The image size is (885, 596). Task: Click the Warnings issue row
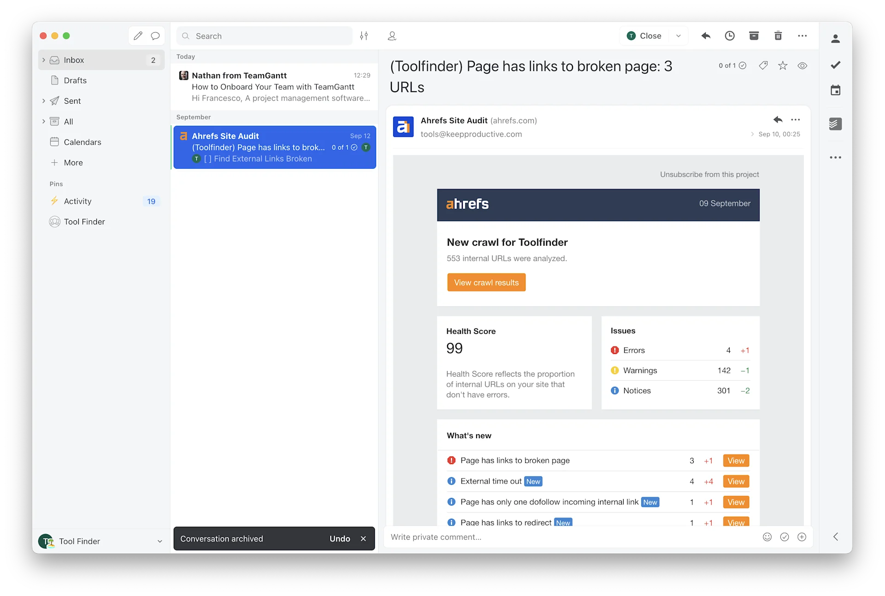[680, 371]
